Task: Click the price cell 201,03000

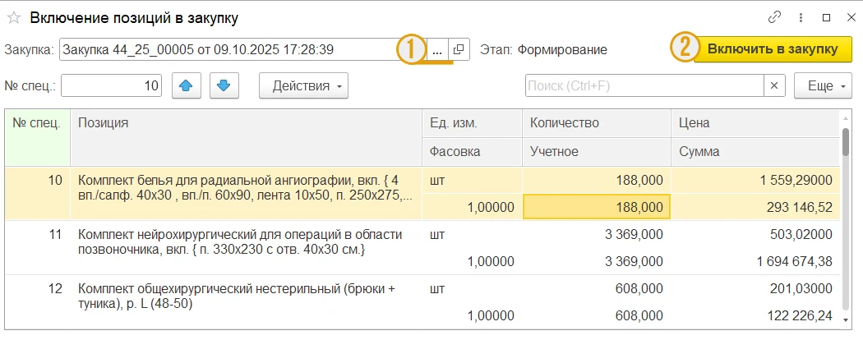Action: [x=756, y=289]
